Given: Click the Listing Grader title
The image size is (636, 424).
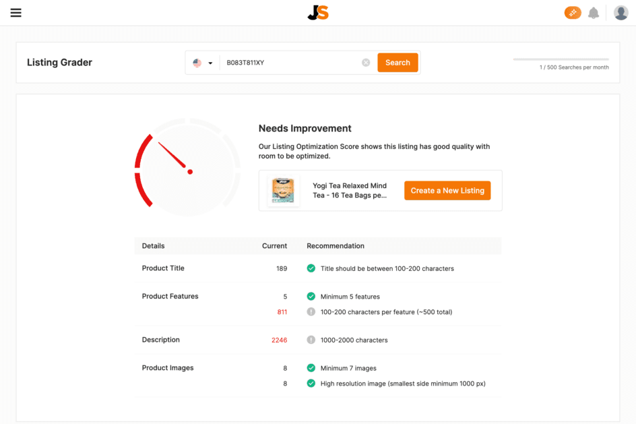Looking at the screenshot, I should 59,63.
